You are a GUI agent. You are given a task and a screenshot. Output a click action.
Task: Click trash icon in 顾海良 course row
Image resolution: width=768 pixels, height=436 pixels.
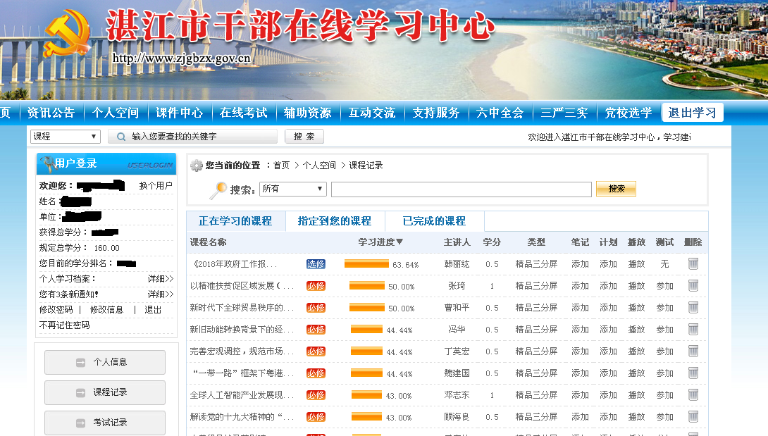click(x=693, y=417)
